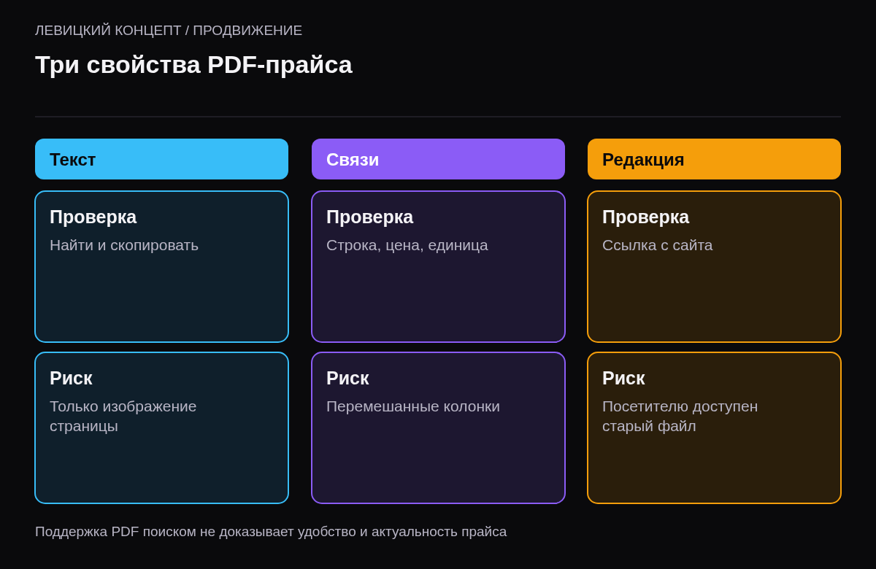Click the Риск card in Редакция column
876x569 pixels.
click(x=714, y=427)
